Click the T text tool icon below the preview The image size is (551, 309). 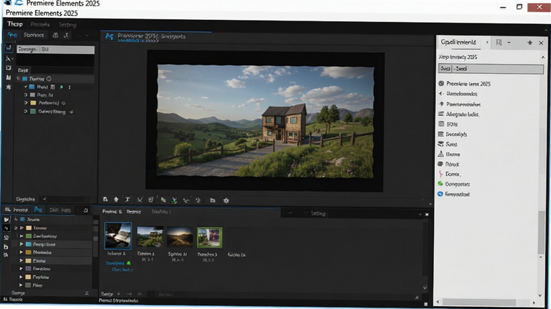127,200
